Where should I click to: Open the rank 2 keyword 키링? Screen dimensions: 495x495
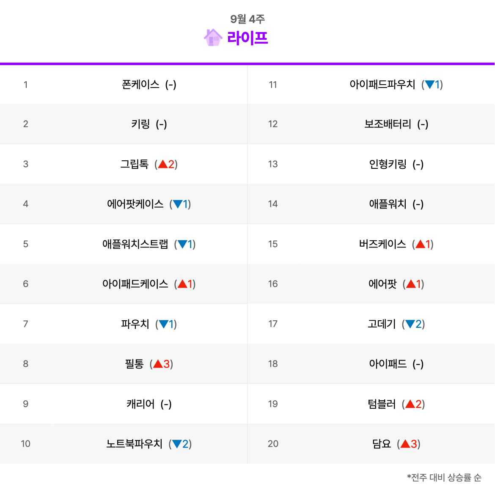click(x=140, y=124)
